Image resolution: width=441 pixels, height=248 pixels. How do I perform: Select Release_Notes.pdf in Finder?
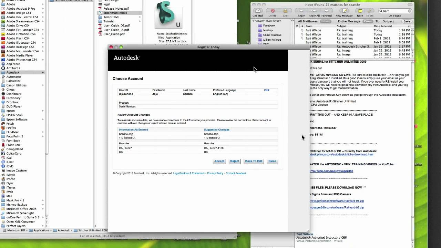[116, 9]
